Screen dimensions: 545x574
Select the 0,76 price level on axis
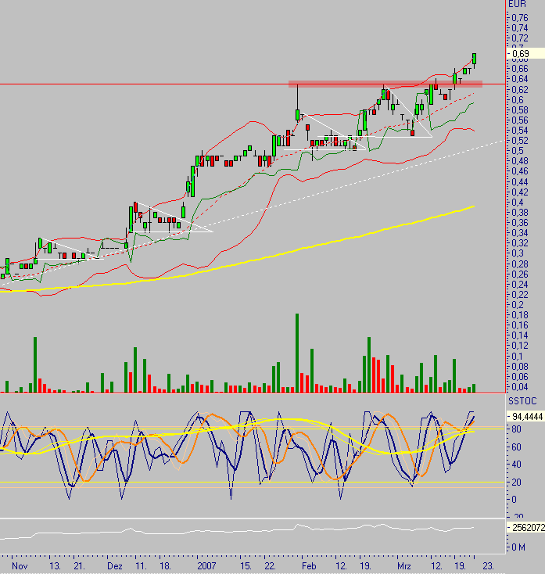518,17
